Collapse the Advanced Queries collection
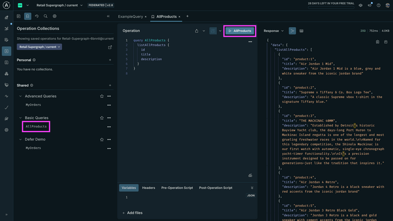Image resolution: width=393 pixels, height=221 pixels. [x=20, y=96]
